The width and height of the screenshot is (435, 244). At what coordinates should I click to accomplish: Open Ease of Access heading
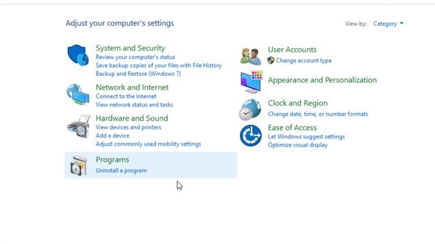(292, 127)
